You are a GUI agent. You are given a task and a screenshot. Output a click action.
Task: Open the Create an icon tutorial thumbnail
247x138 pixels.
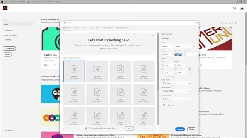pos(51,39)
